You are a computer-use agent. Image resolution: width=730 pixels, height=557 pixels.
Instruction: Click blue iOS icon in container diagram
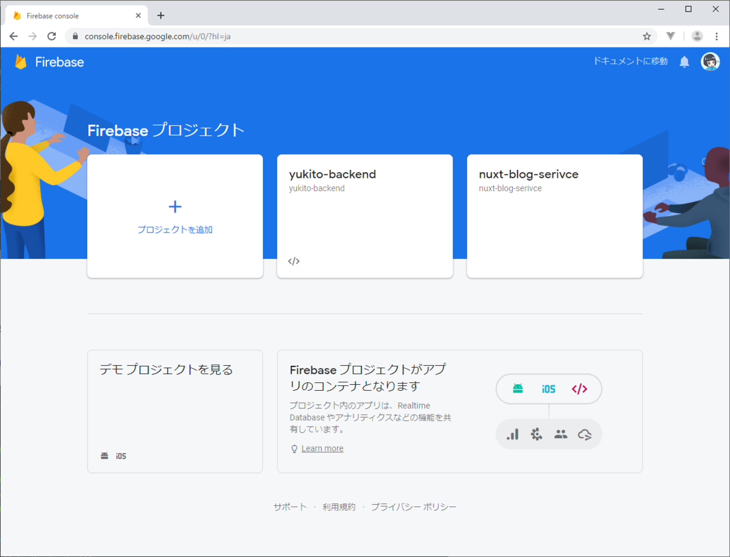coord(549,389)
